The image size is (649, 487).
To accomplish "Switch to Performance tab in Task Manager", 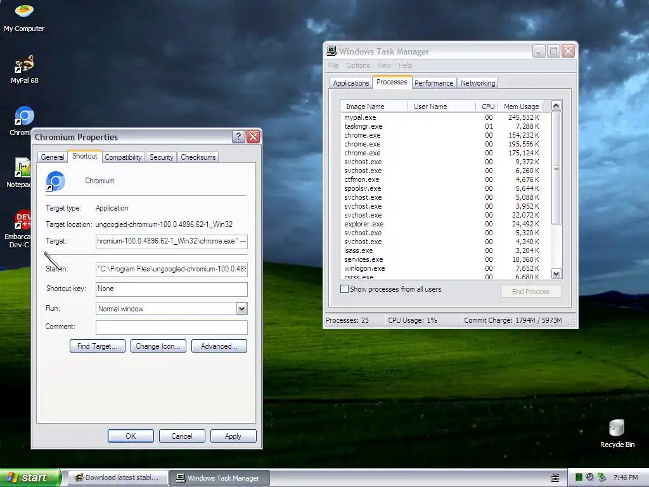I will [x=434, y=83].
